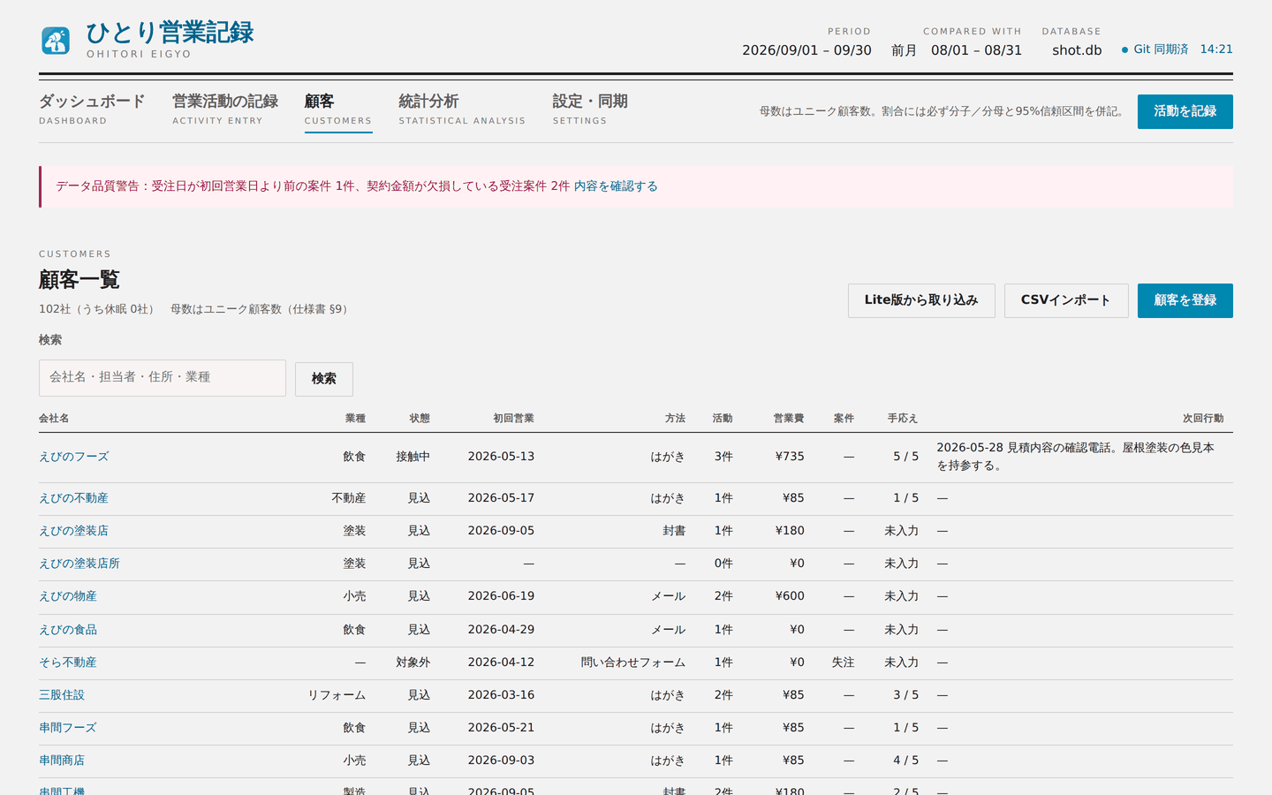The width and height of the screenshot is (1272, 795).
Task: Click the 接触中 status of えびのフーズ
Action: (413, 457)
